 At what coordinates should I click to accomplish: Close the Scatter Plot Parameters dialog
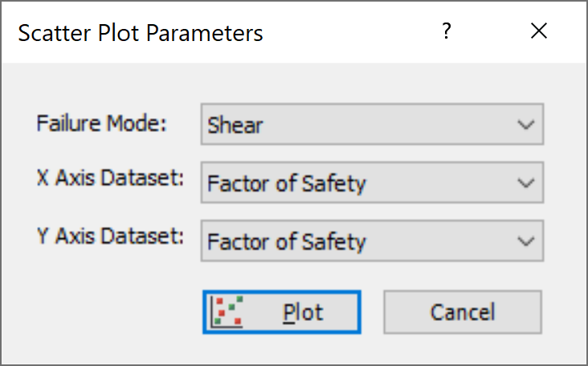(539, 31)
